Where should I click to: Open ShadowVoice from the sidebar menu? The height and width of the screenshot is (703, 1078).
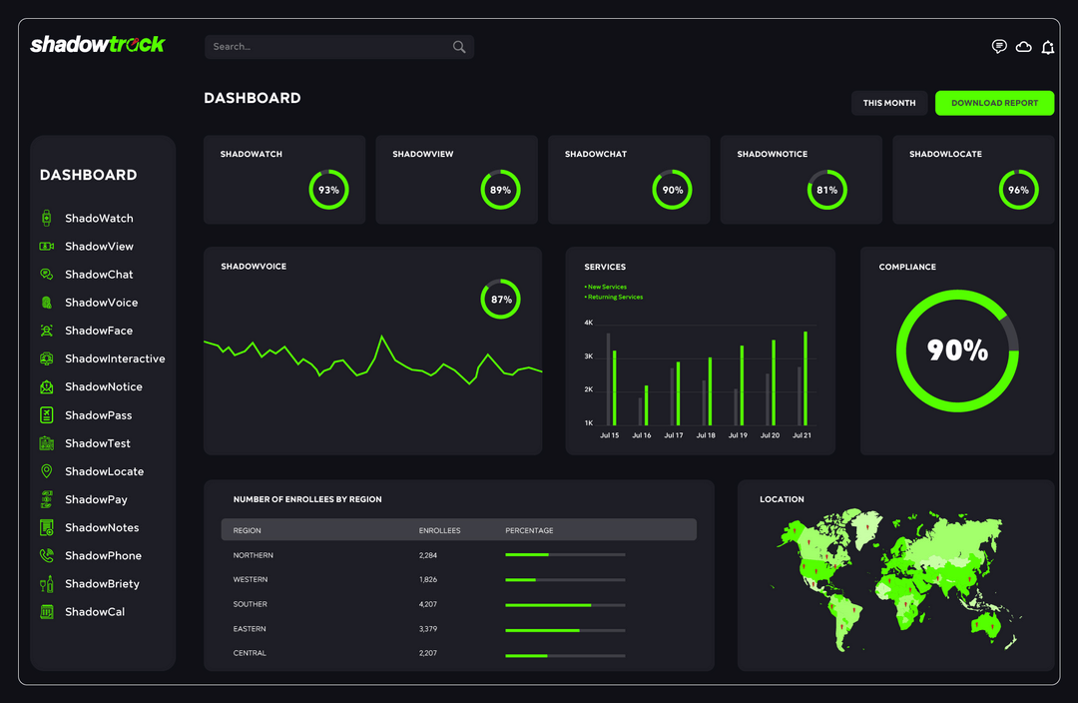(x=101, y=303)
